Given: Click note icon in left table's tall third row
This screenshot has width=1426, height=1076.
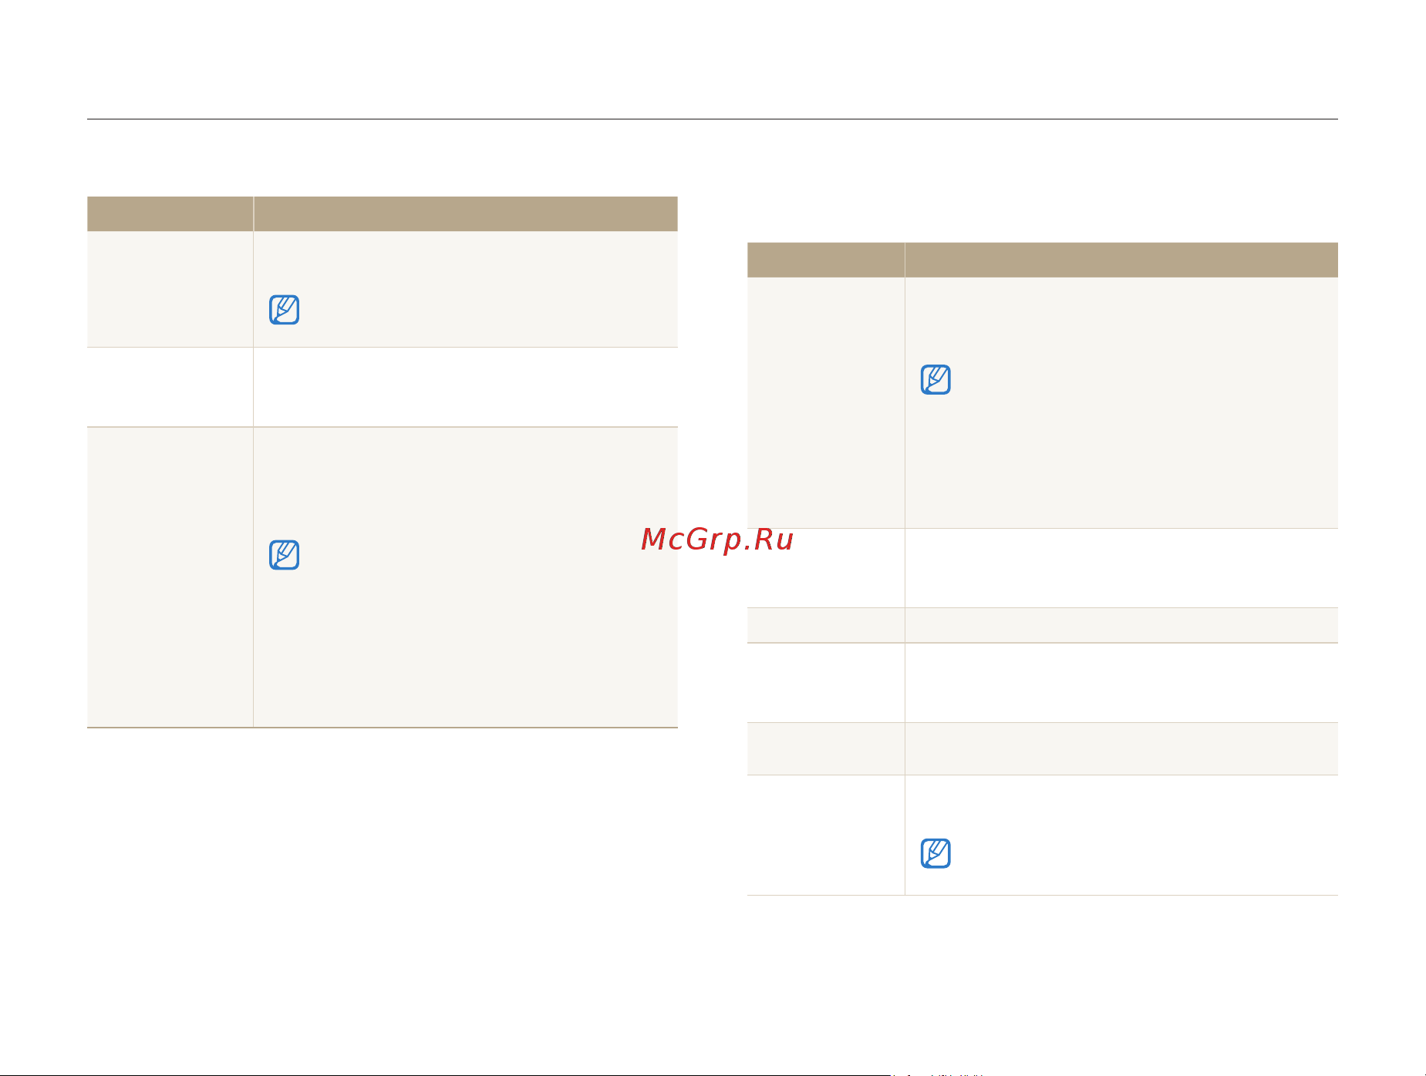Looking at the screenshot, I should [x=284, y=555].
